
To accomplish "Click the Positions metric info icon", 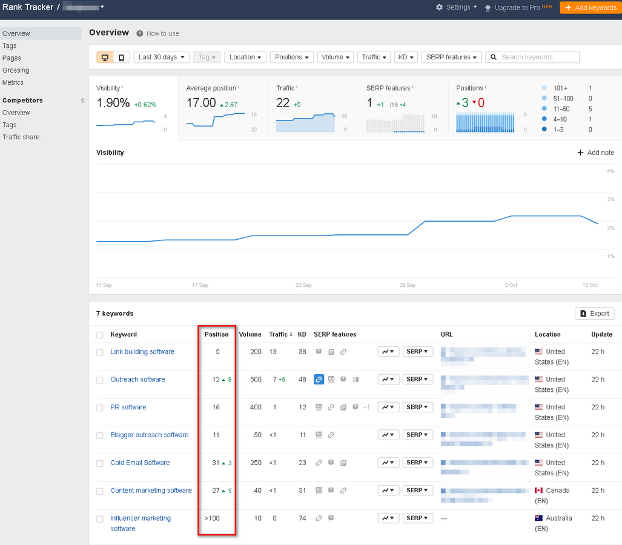I will [485, 87].
